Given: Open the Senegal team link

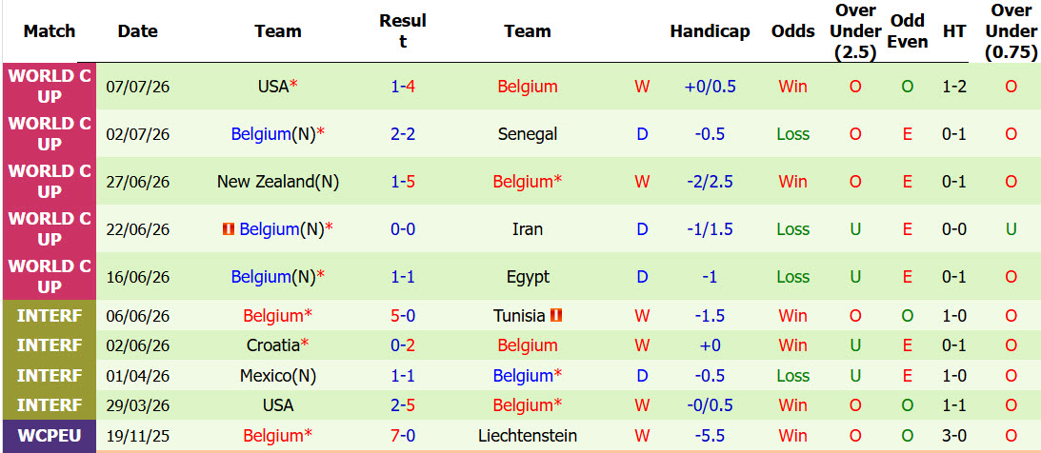Looking at the screenshot, I should [x=528, y=134].
